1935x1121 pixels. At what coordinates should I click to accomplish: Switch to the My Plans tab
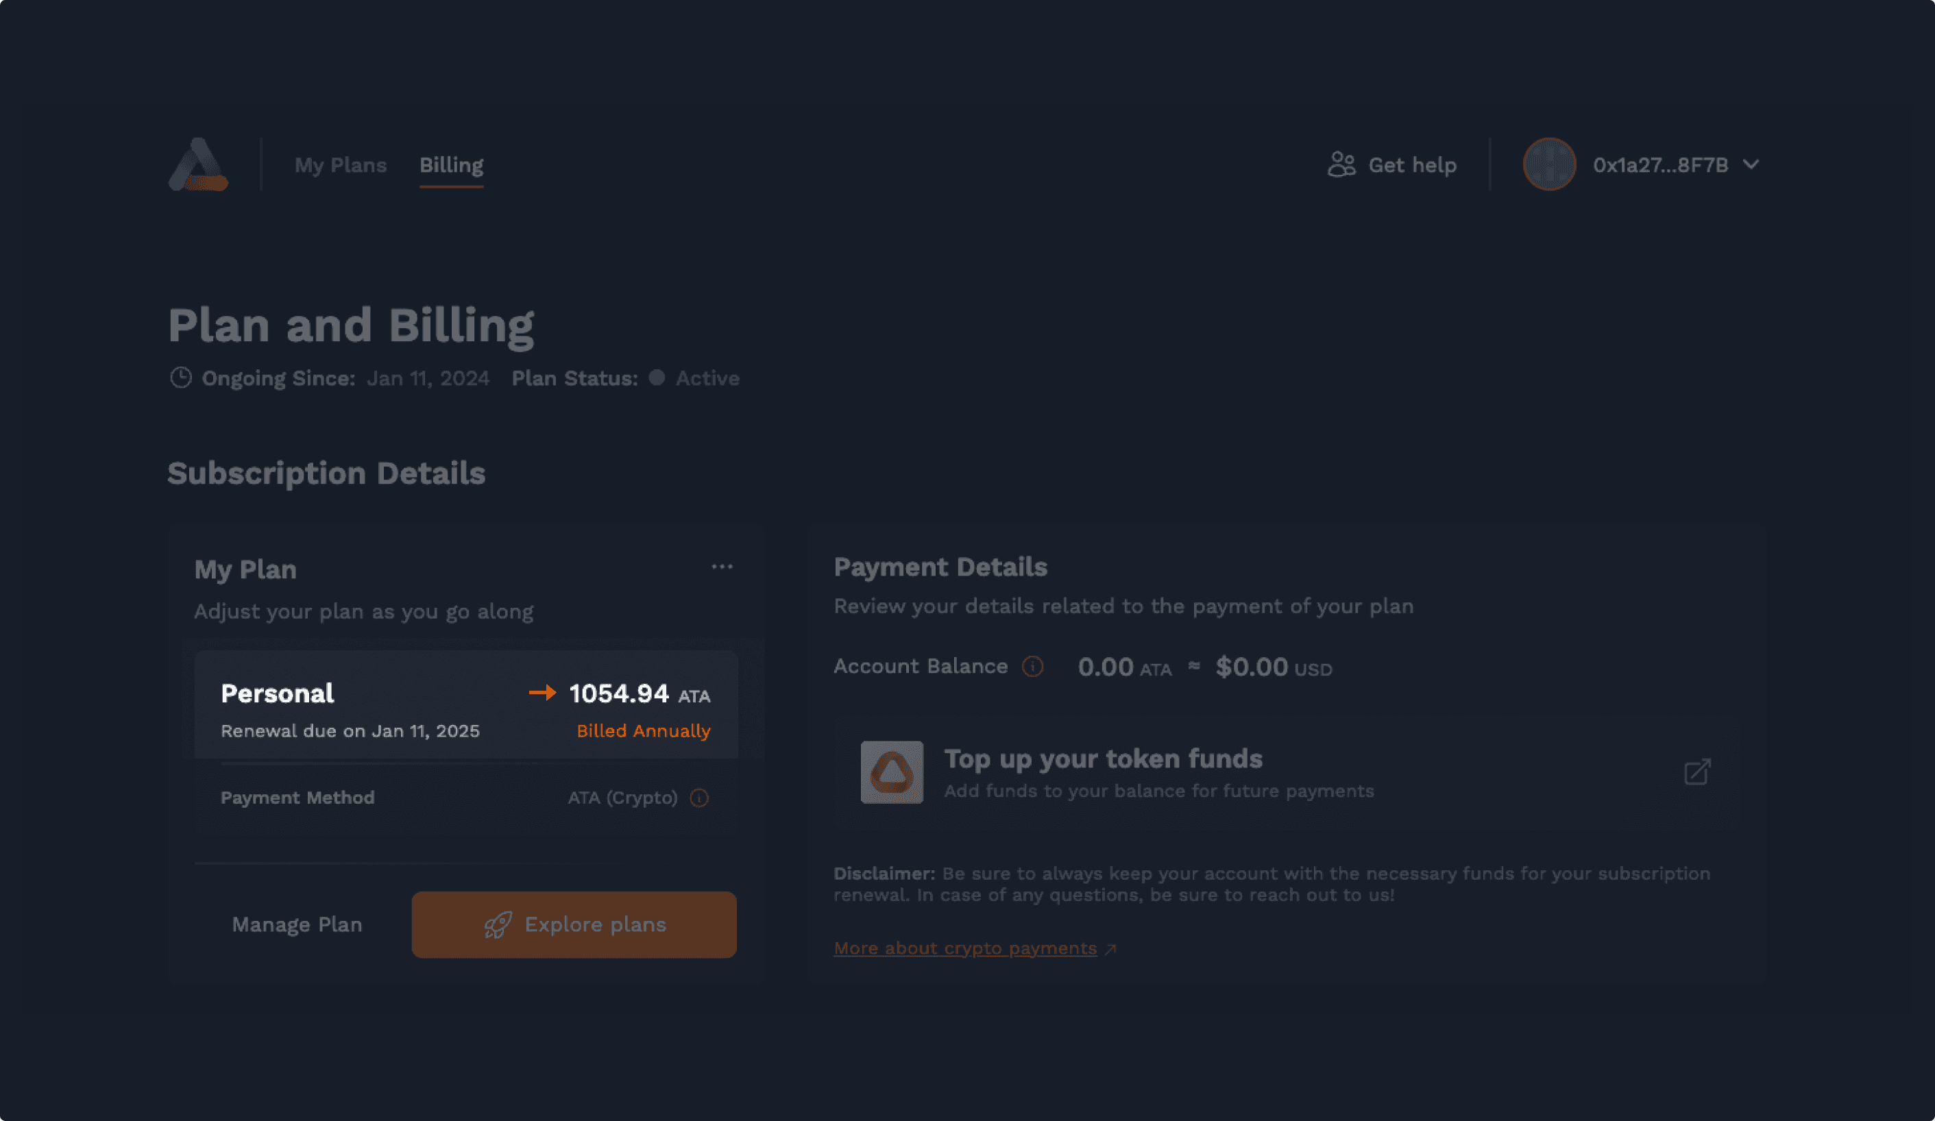pyautogui.click(x=341, y=165)
